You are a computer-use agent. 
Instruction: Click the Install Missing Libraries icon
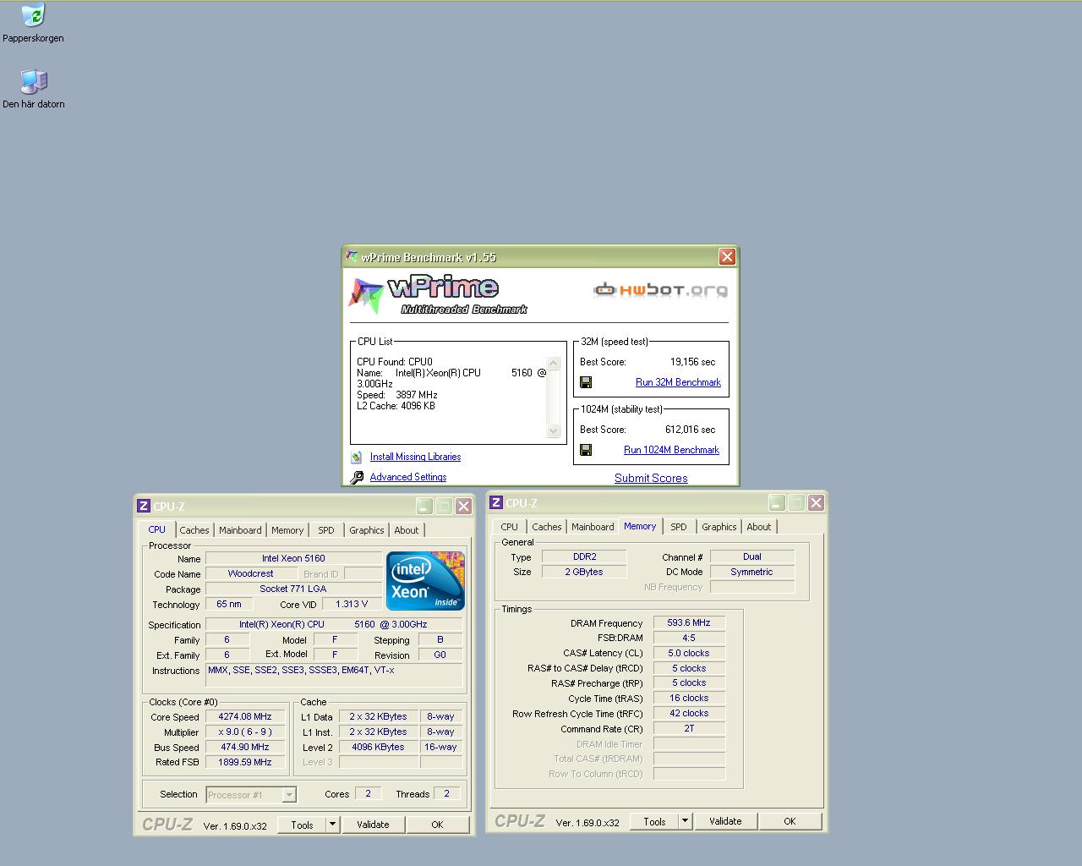point(357,457)
